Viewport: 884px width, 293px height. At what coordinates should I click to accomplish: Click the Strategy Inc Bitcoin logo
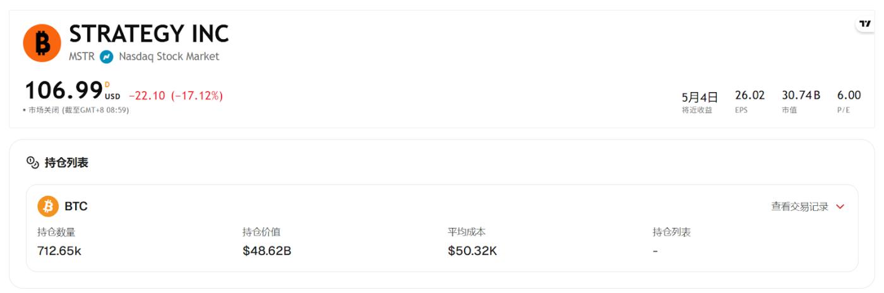(x=42, y=43)
